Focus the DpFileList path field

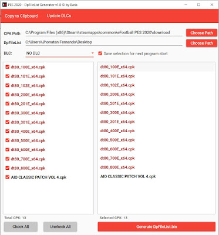pos(104,42)
